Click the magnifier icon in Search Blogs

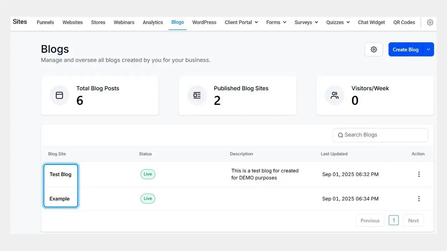[x=340, y=135]
